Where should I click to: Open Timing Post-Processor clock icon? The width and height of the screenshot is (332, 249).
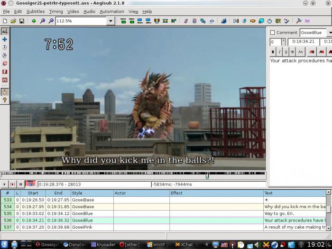tap(269, 21)
